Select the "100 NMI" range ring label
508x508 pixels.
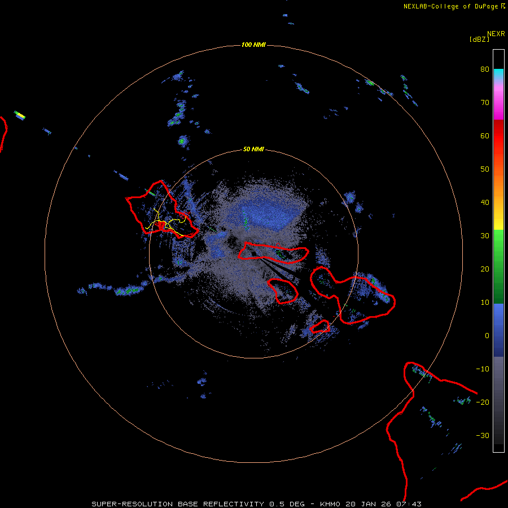pos(253,45)
